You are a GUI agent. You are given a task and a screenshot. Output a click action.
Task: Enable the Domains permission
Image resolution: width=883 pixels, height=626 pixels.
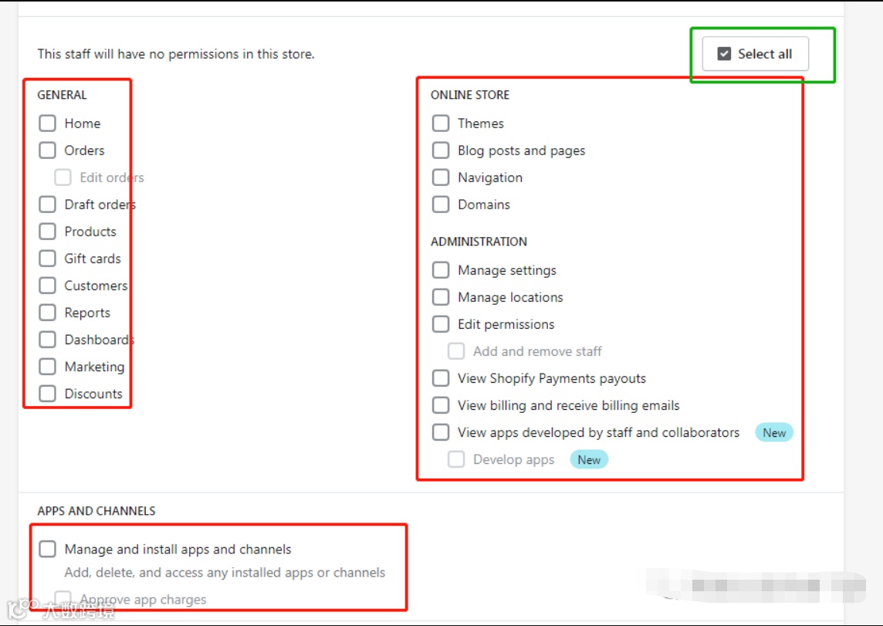tap(441, 205)
